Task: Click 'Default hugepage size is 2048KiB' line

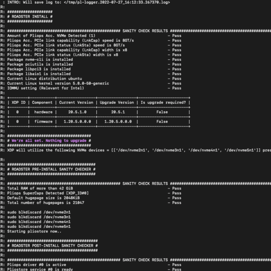Action: click(44, 198)
